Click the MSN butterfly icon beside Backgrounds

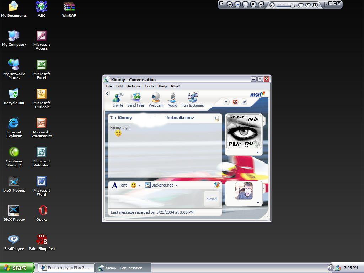pos(217,185)
